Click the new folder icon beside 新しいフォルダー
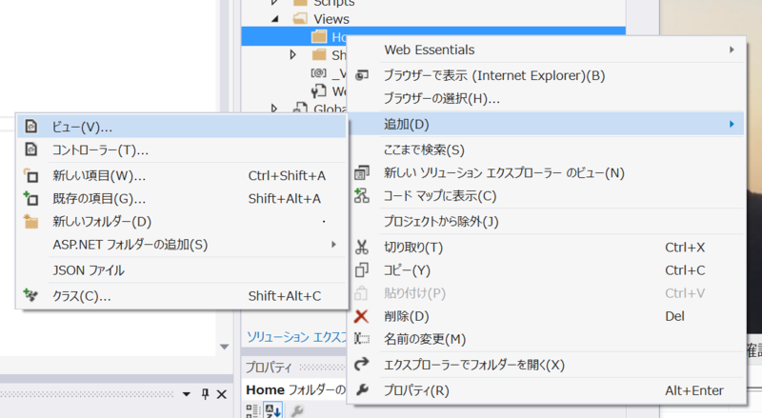Viewport: 762px width, 418px height. [31, 222]
